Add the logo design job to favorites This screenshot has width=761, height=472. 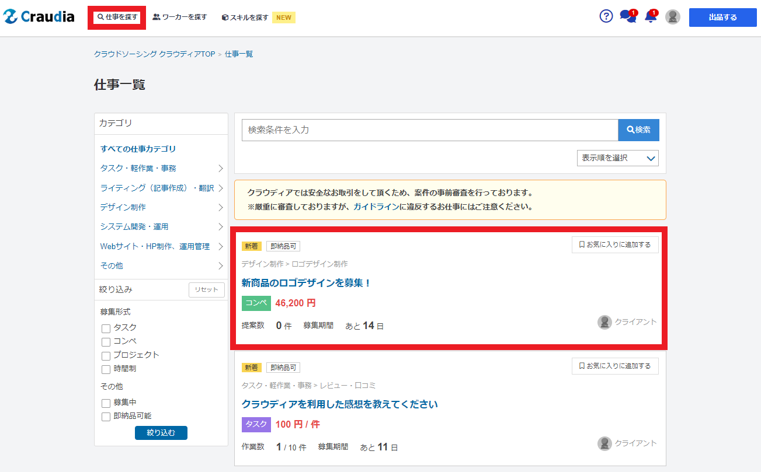(x=615, y=245)
